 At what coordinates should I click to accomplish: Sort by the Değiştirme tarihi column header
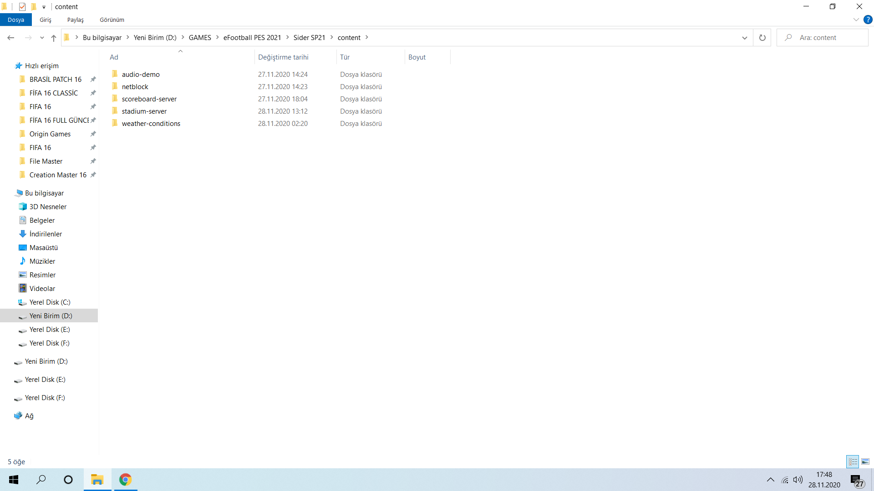pyautogui.click(x=283, y=57)
